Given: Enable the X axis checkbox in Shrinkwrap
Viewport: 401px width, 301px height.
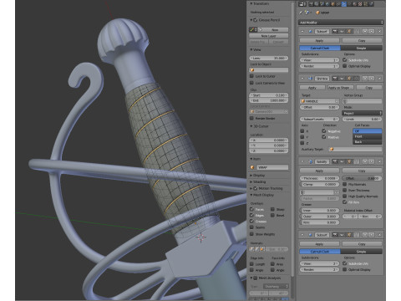Looking at the screenshot, I should pyautogui.click(x=302, y=131).
